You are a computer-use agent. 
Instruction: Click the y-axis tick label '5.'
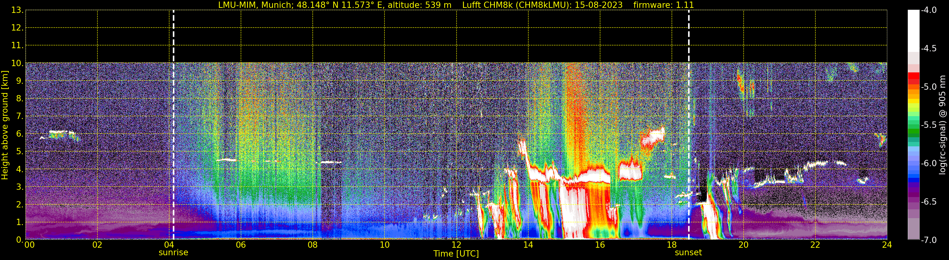[x=20, y=152]
